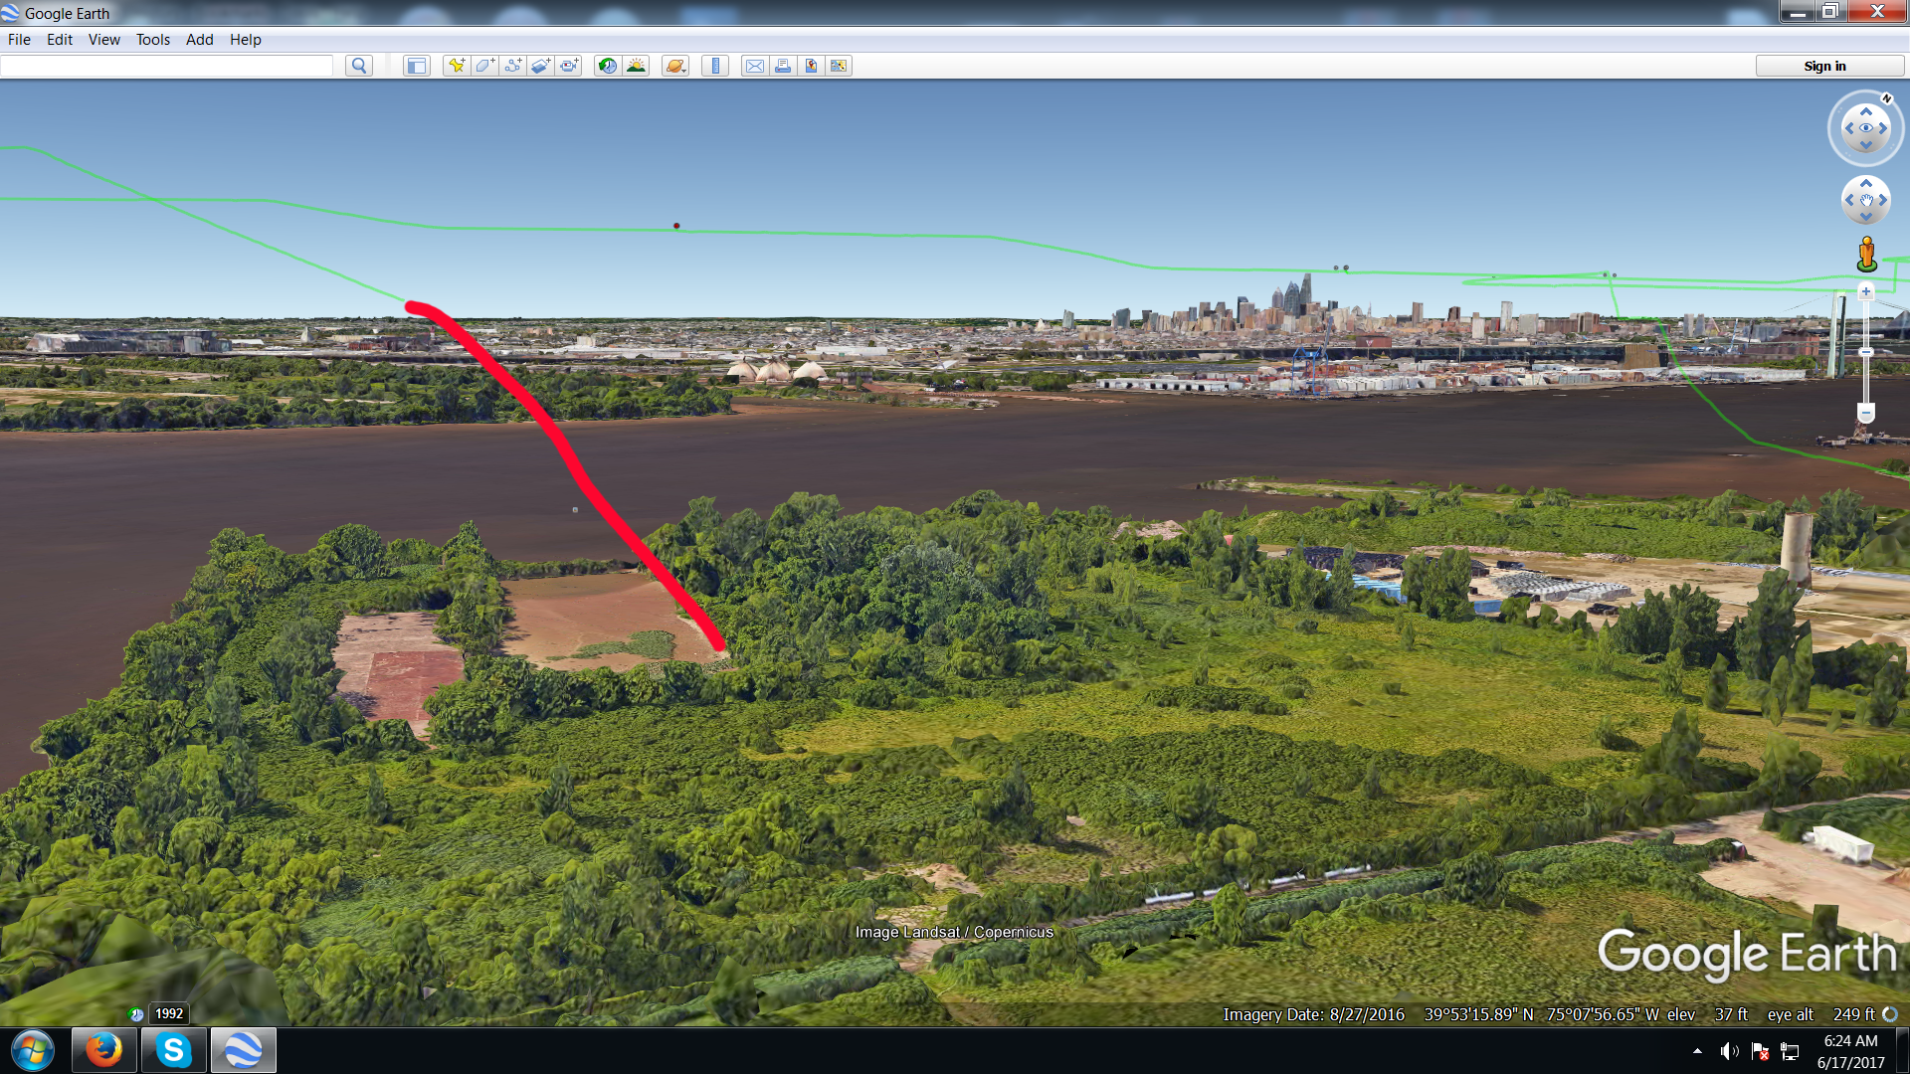Screen dimensions: 1910x1074
Task: Click the N north compass marker
Action: 1886,98
